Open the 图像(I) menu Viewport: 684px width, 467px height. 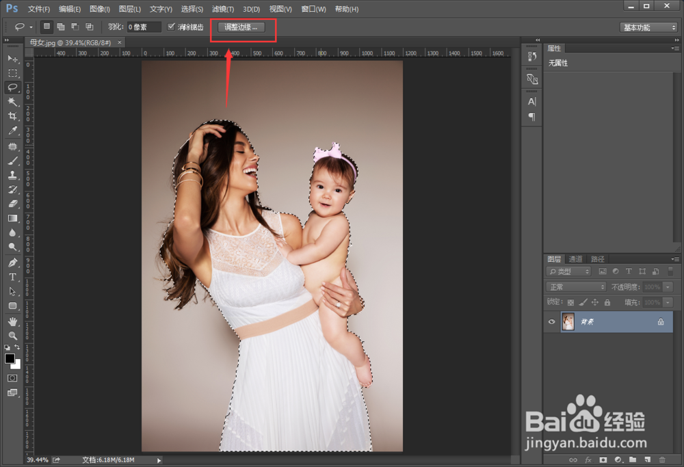pyautogui.click(x=99, y=9)
